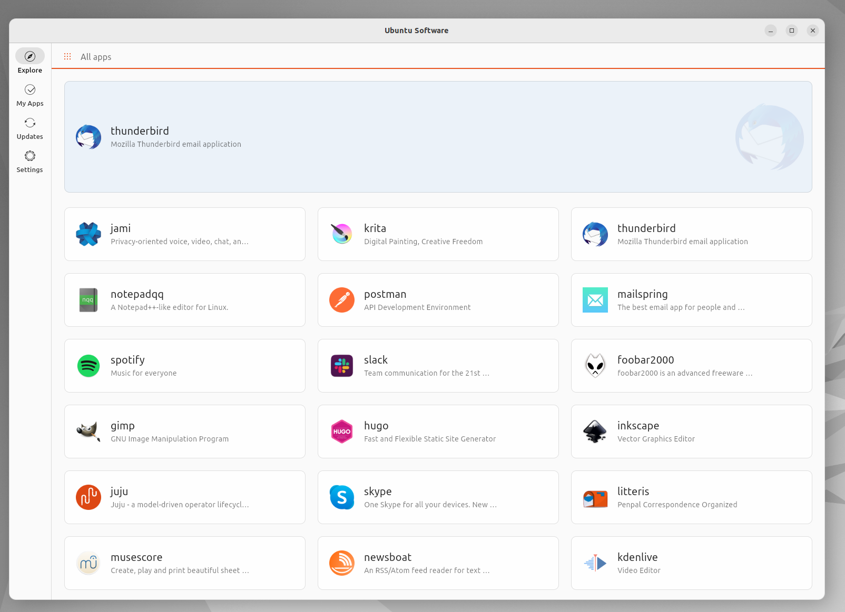Screen dimensions: 845x612
Task: Switch to the Settings label
Action: tap(30, 170)
